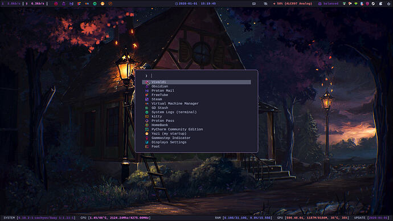Click the VM shortcut icon in top bar

click(87, 3)
